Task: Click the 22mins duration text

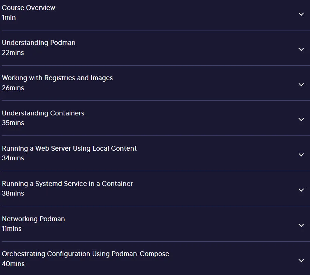Action: (x=13, y=53)
